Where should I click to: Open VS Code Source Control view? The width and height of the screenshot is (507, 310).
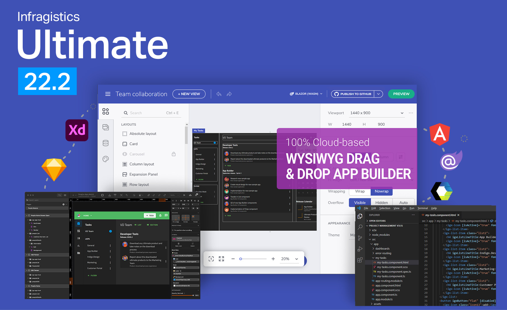[x=360, y=238]
